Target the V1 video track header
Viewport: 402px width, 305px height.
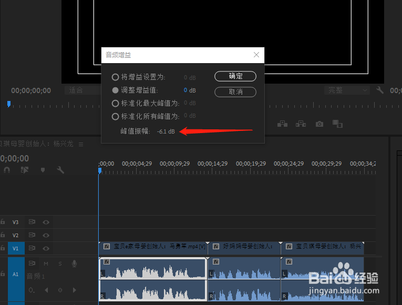pyautogui.click(x=16, y=248)
